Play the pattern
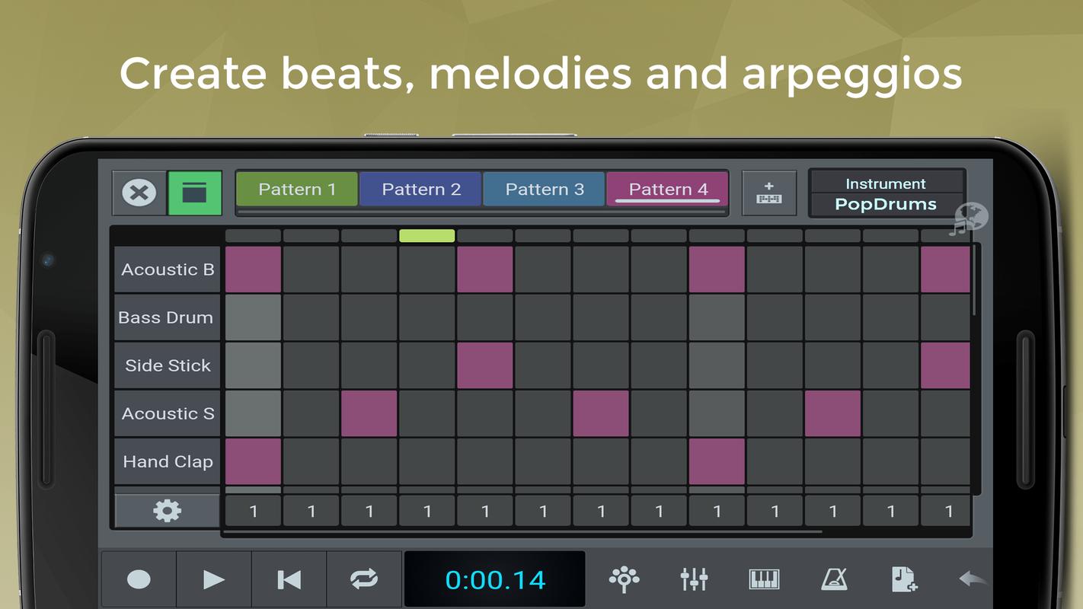The image size is (1083, 609). point(214,580)
